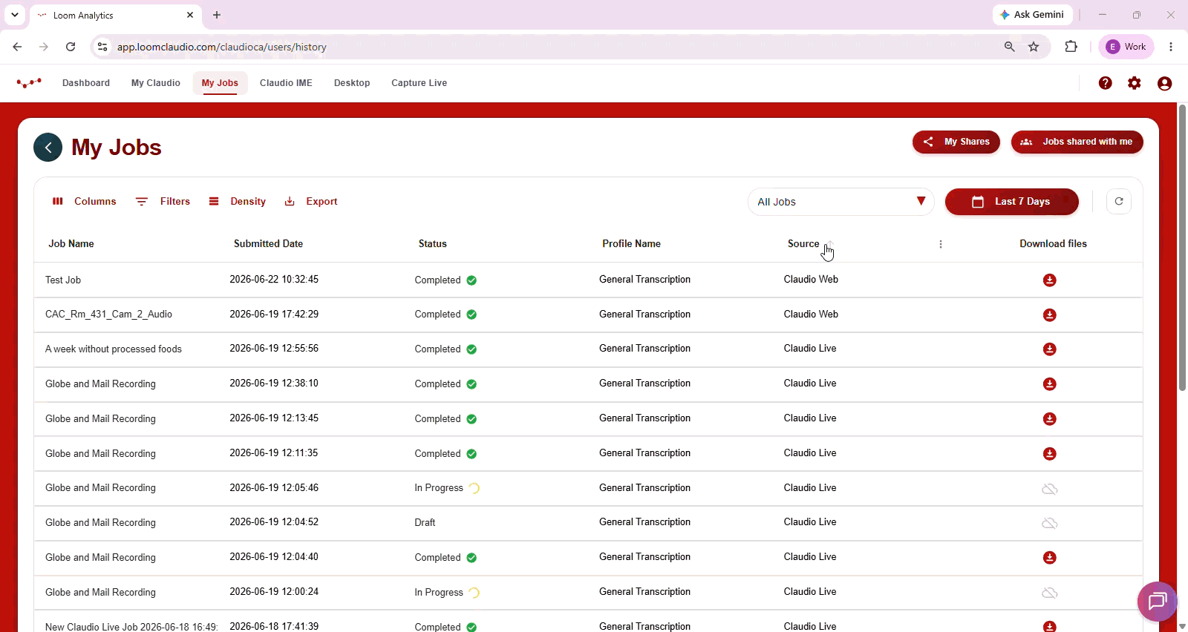Change table Density
The width and height of the screenshot is (1188, 632).
click(237, 202)
